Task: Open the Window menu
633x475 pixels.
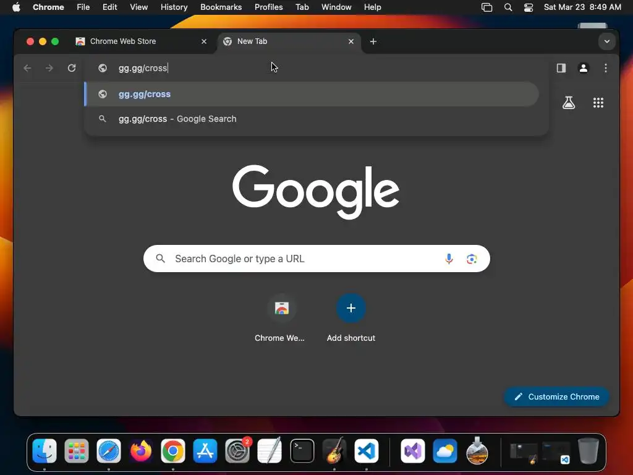Action: click(x=336, y=7)
